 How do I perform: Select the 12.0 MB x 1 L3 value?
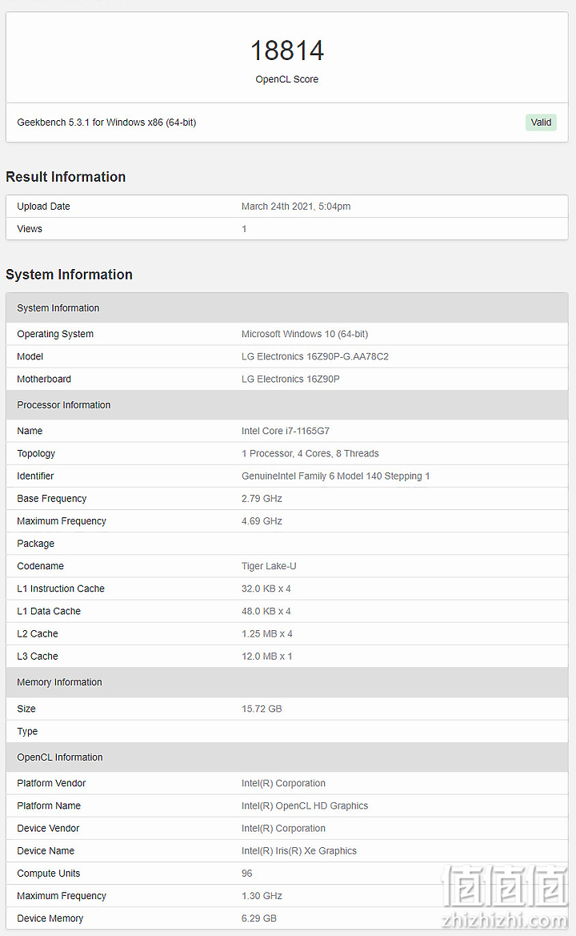coord(267,657)
